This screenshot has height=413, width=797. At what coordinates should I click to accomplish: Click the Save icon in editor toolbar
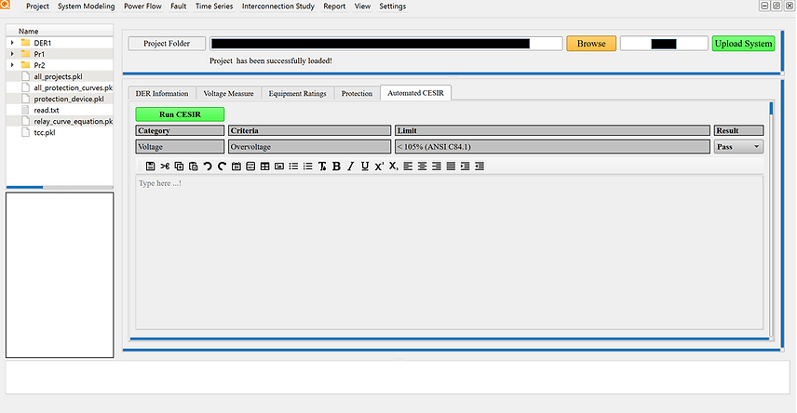(x=151, y=167)
